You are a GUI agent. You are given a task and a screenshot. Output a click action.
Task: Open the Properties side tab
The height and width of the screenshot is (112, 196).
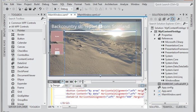pos(191,20)
